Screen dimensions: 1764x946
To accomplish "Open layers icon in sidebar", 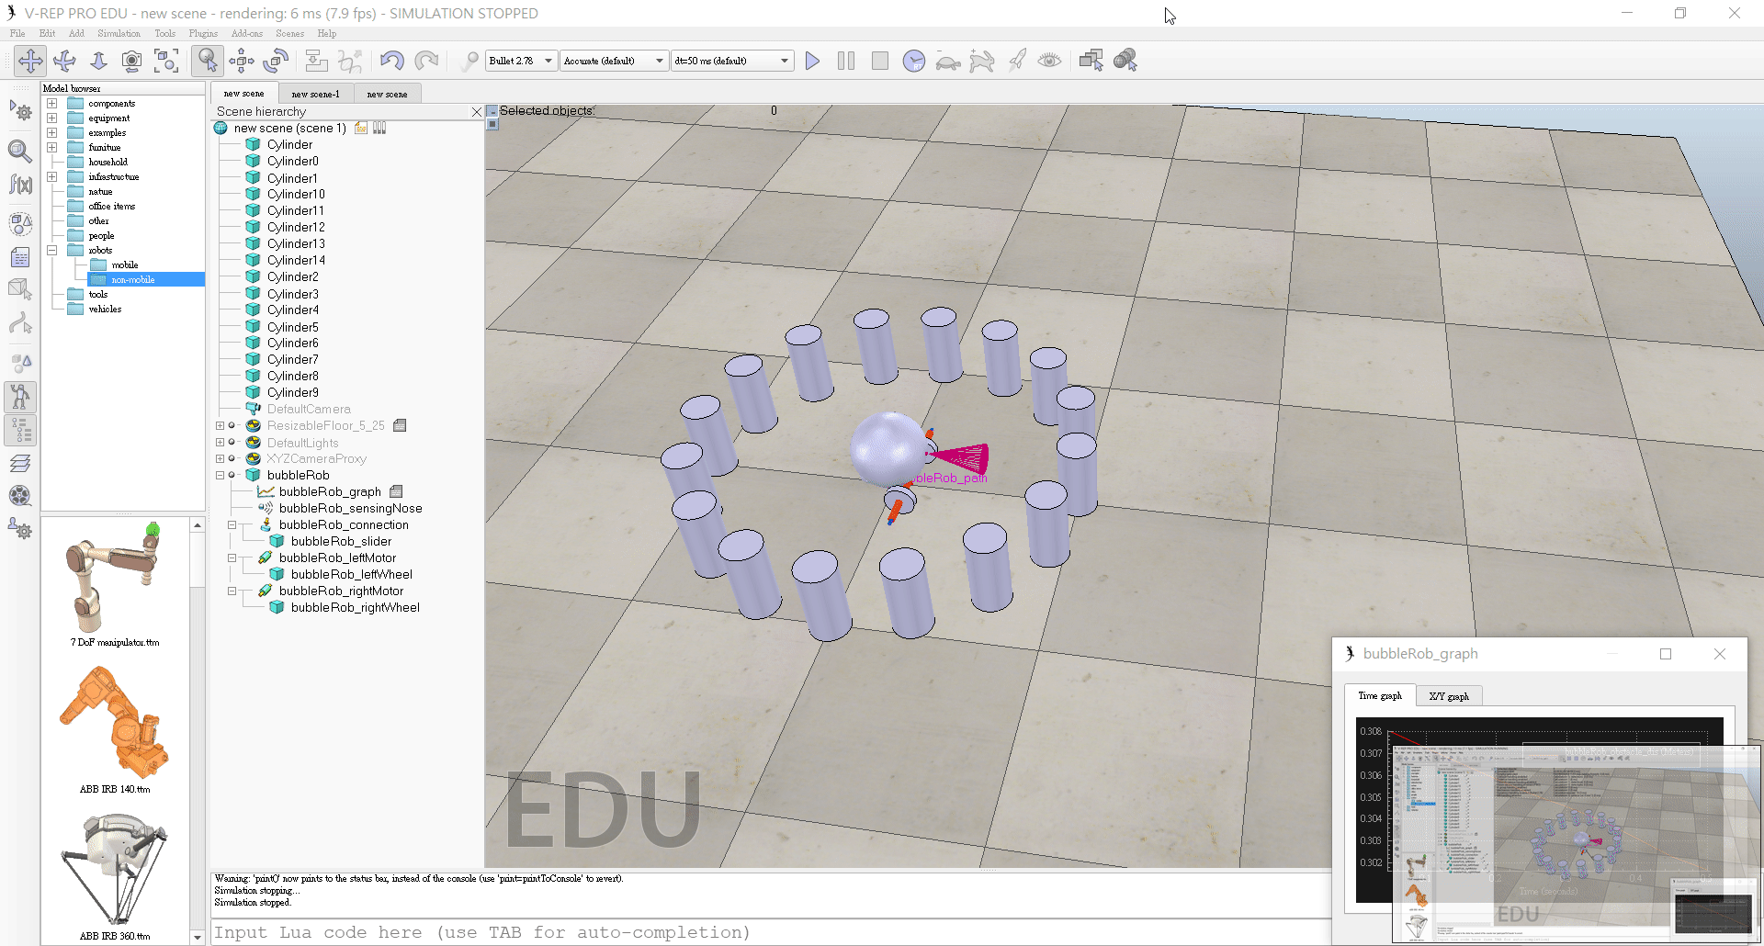I will (20, 464).
